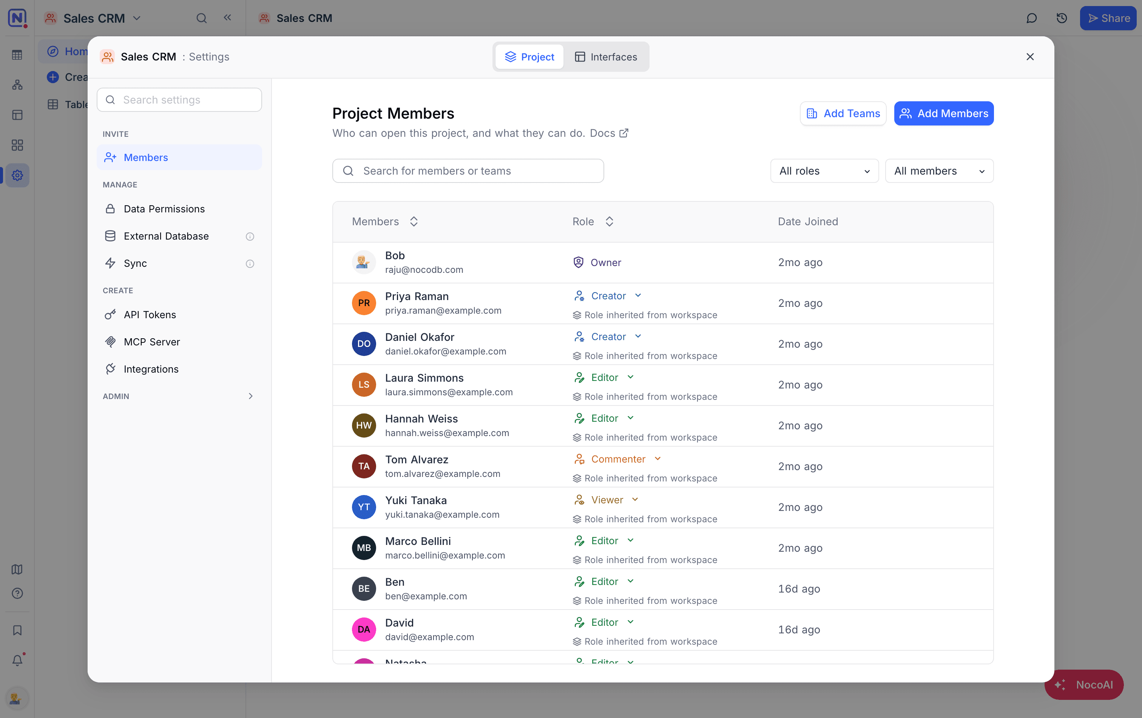The image size is (1142, 718).
Task: Collapse the sidebar with the double-chevron icon
Action: click(x=228, y=17)
